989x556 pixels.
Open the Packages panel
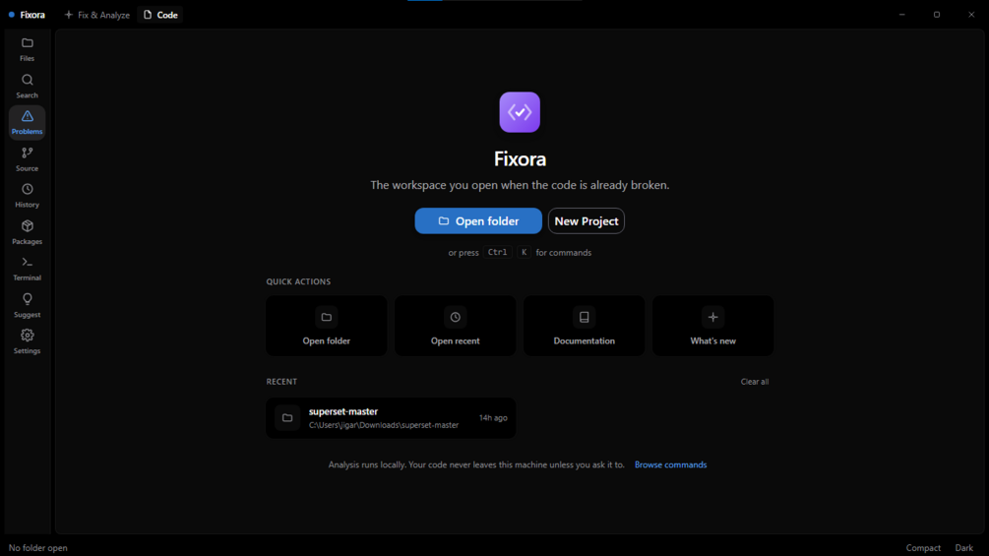[x=28, y=232]
